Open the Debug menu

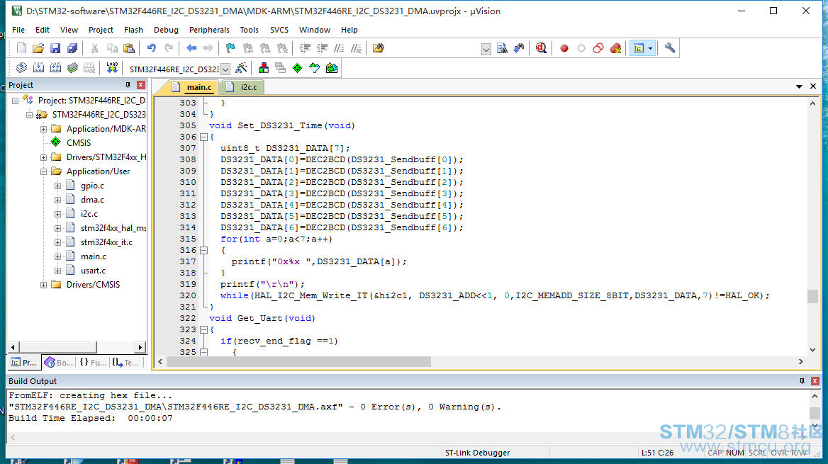(x=167, y=30)
